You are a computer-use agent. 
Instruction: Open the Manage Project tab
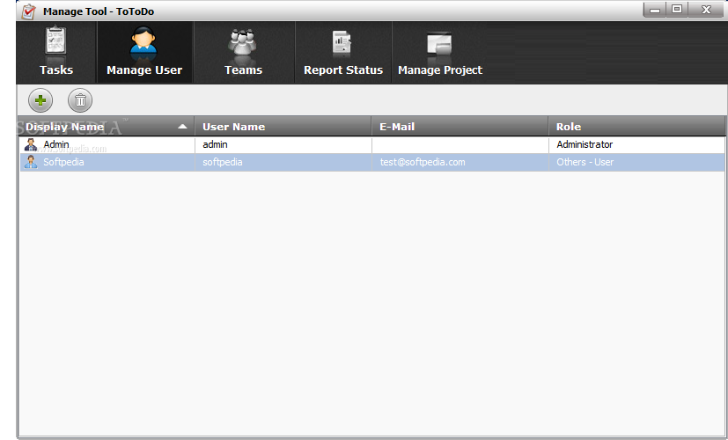tap(439, 53)
